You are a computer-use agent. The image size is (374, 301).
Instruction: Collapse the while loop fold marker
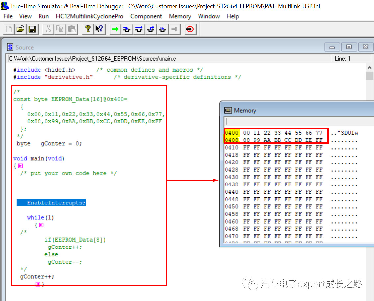pos(41,225)
